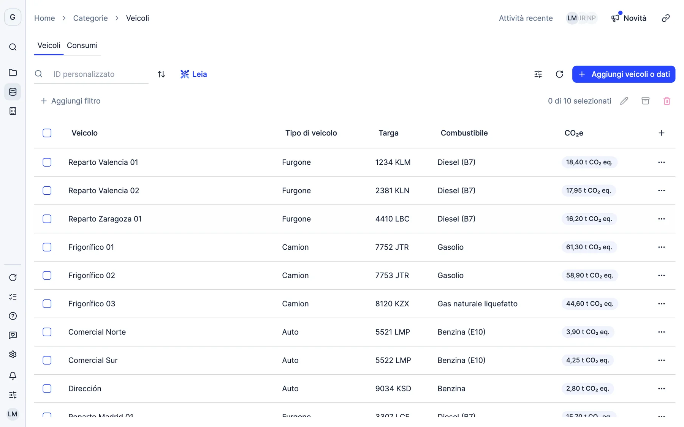Viewport: 684px width, 427px height.
Task: Open the feedback chat icon in sidebar
Action: click(13, 335)
